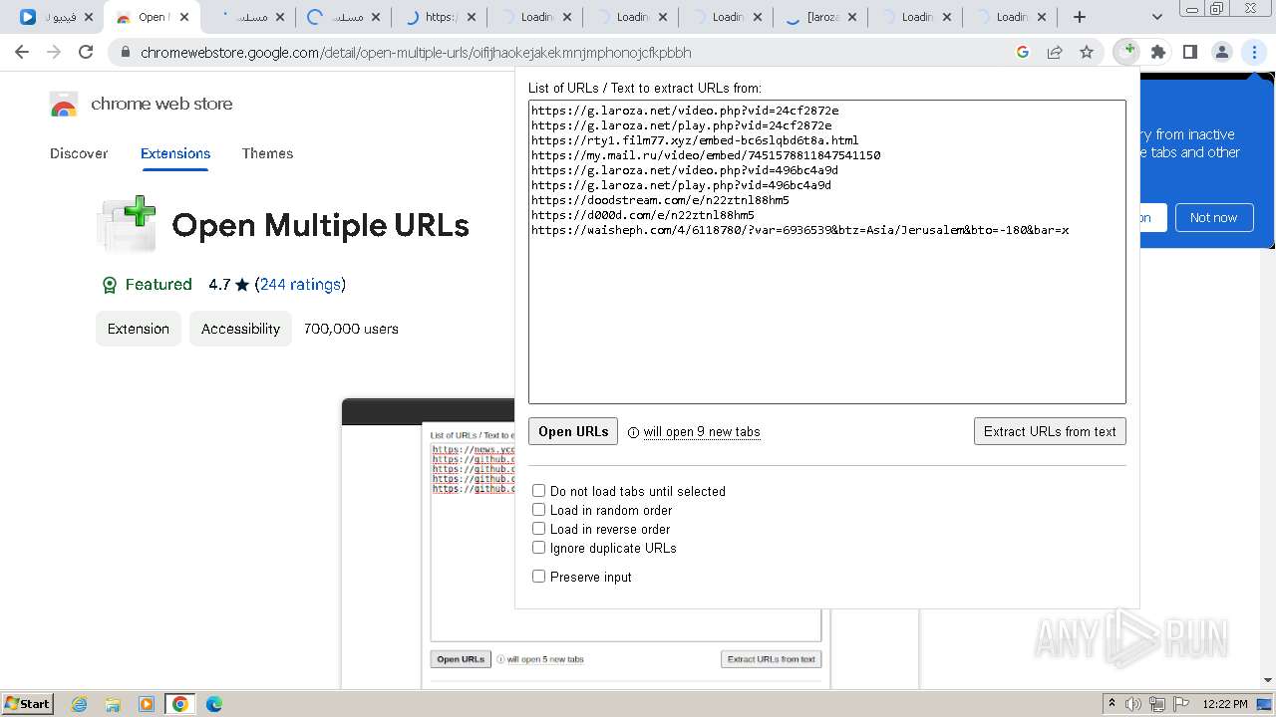
Task: Open the Discover section
Action: 79,153
